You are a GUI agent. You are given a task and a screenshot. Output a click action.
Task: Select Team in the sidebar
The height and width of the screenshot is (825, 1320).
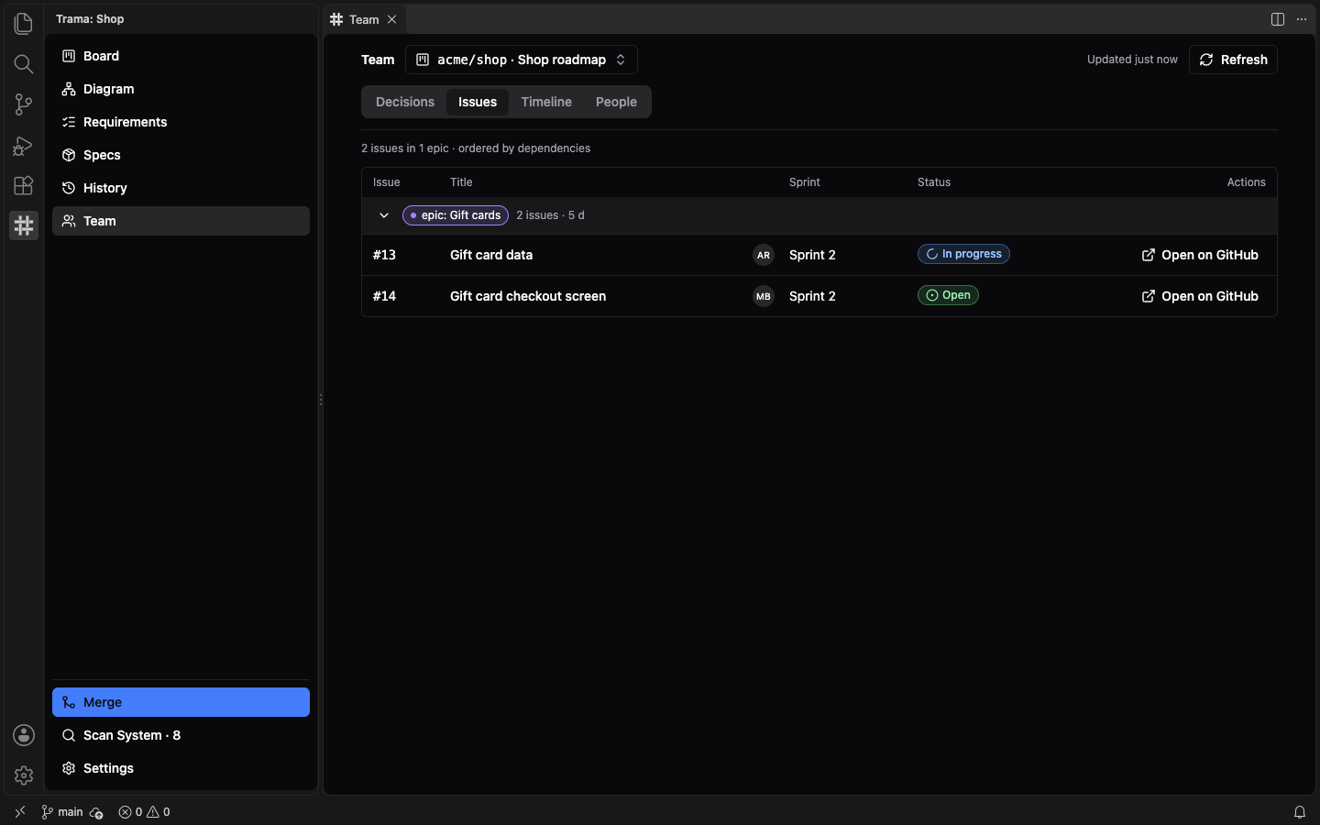pyautogui.click(x=181, y=221)
